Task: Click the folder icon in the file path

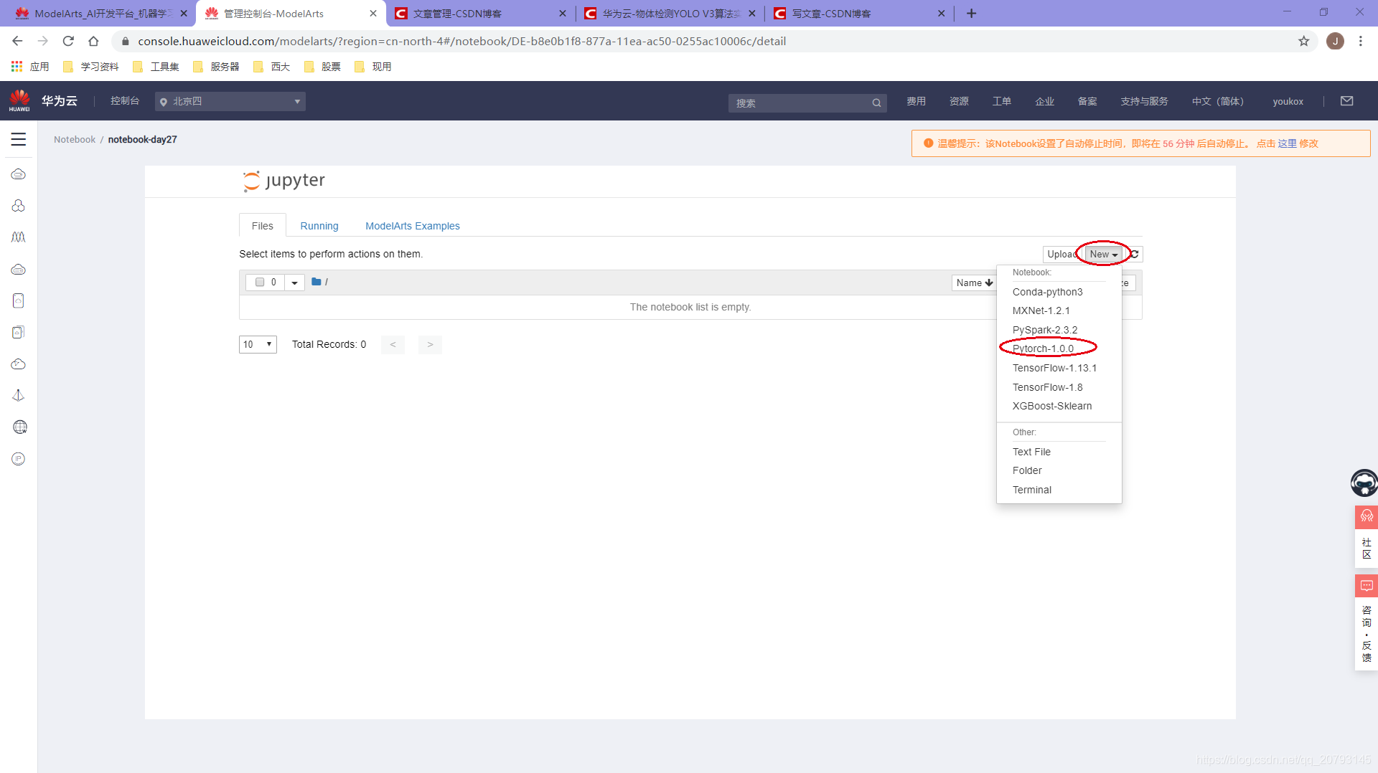Action: pos(316,282)
